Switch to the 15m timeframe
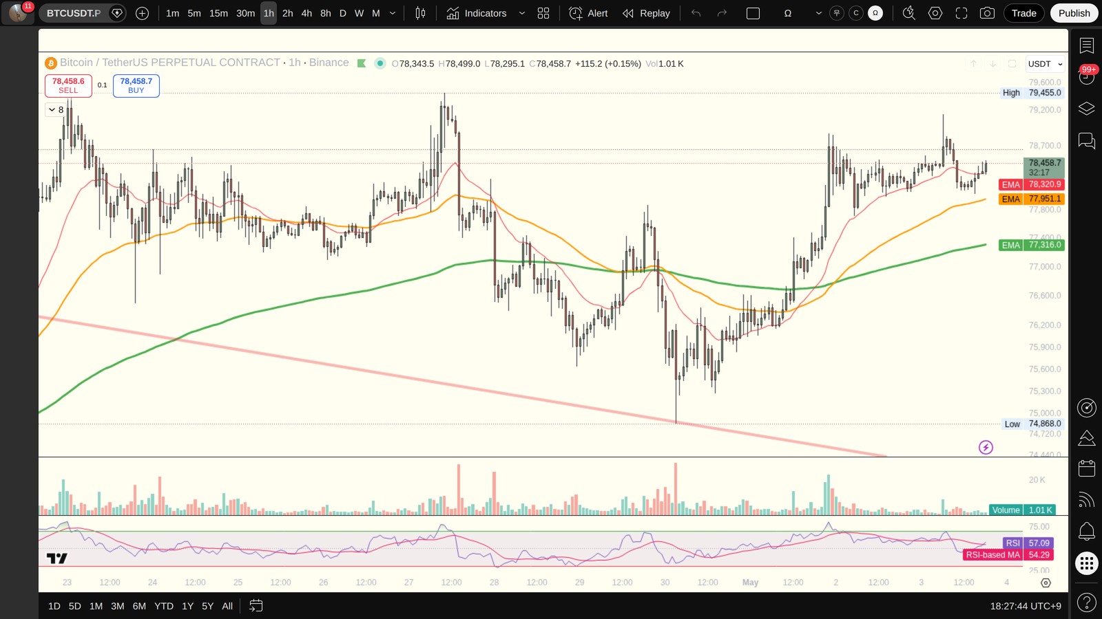Screen dimensions: 1102x619 coord(218,13)
